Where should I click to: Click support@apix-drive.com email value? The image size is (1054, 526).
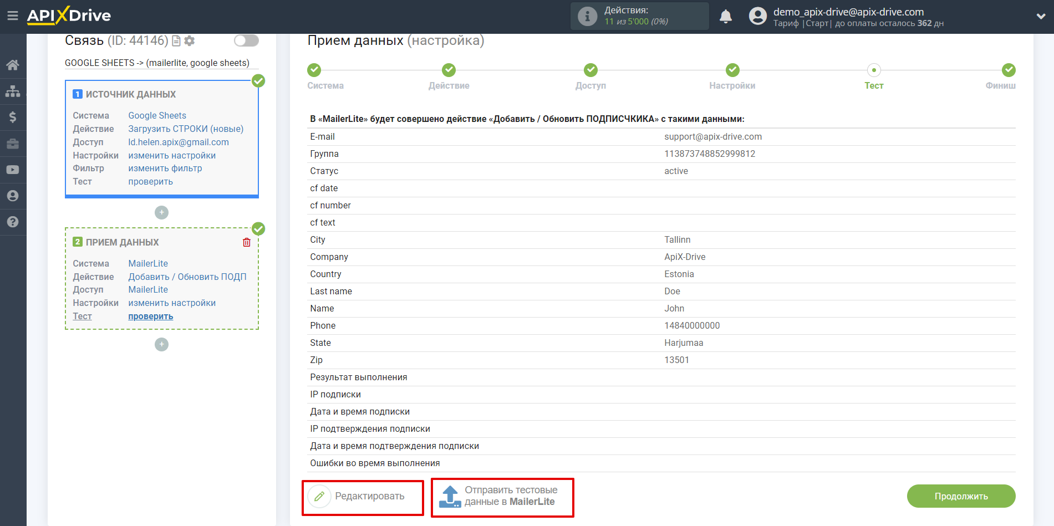coord(713,136)
